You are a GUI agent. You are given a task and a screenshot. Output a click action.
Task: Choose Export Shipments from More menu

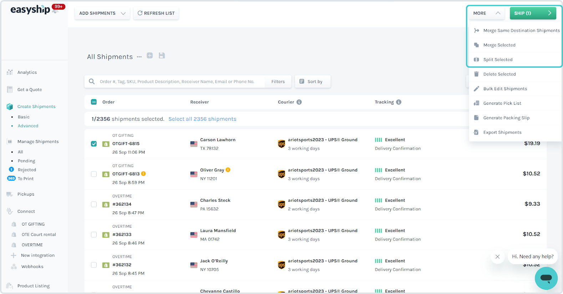pos(515,133)
